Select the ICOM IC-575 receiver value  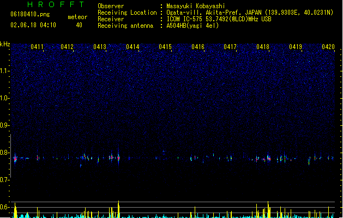click(219, 19)
